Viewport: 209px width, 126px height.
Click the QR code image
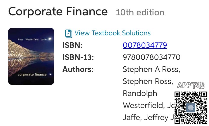[191, 107]
